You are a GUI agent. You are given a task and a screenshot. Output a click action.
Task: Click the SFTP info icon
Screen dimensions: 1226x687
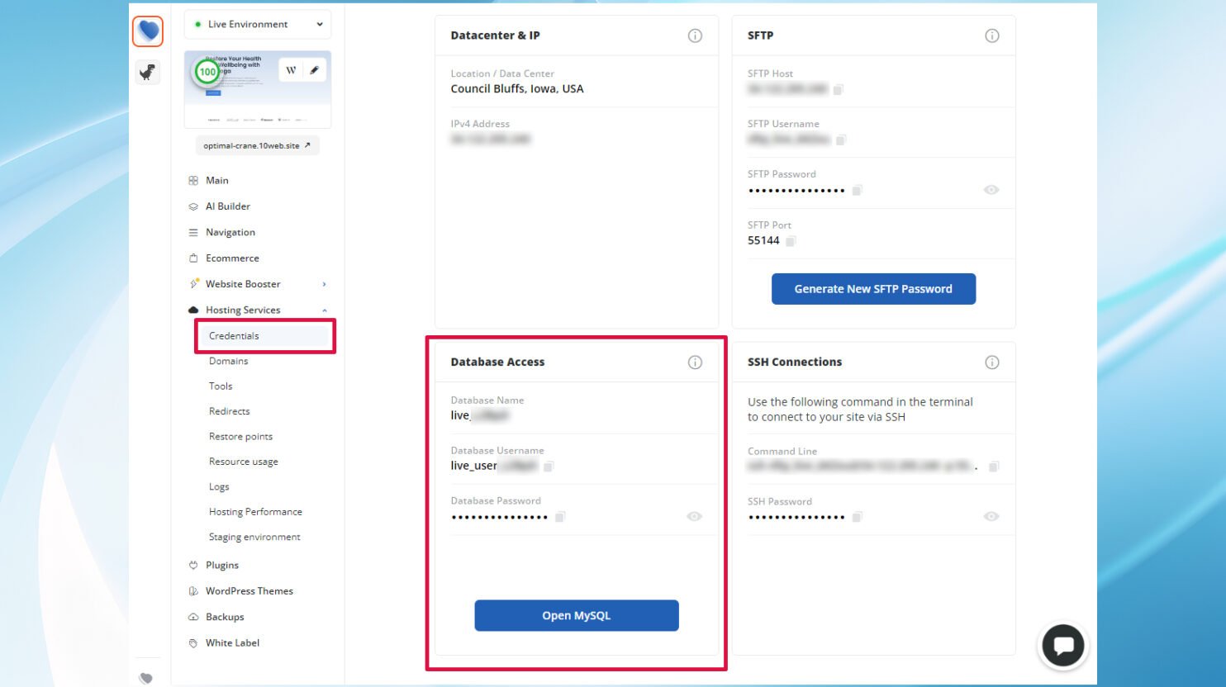992,36
